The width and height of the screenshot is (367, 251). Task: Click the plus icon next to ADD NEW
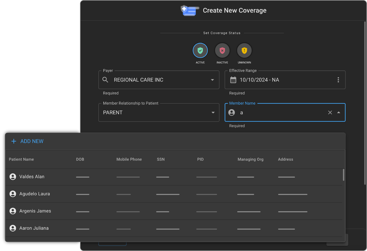coord(14,141)
